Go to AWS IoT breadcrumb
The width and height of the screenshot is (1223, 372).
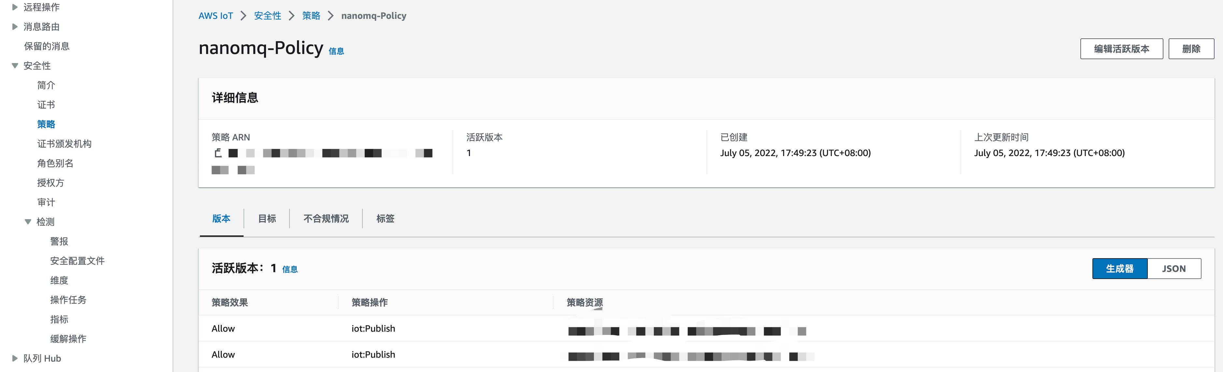click(x=216, y=16)
